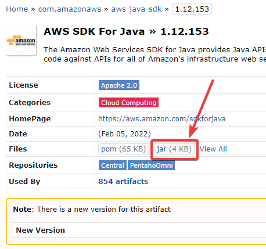Click the Note about new version text
Viewport: 266px width, 249px height.
[92, 210]
